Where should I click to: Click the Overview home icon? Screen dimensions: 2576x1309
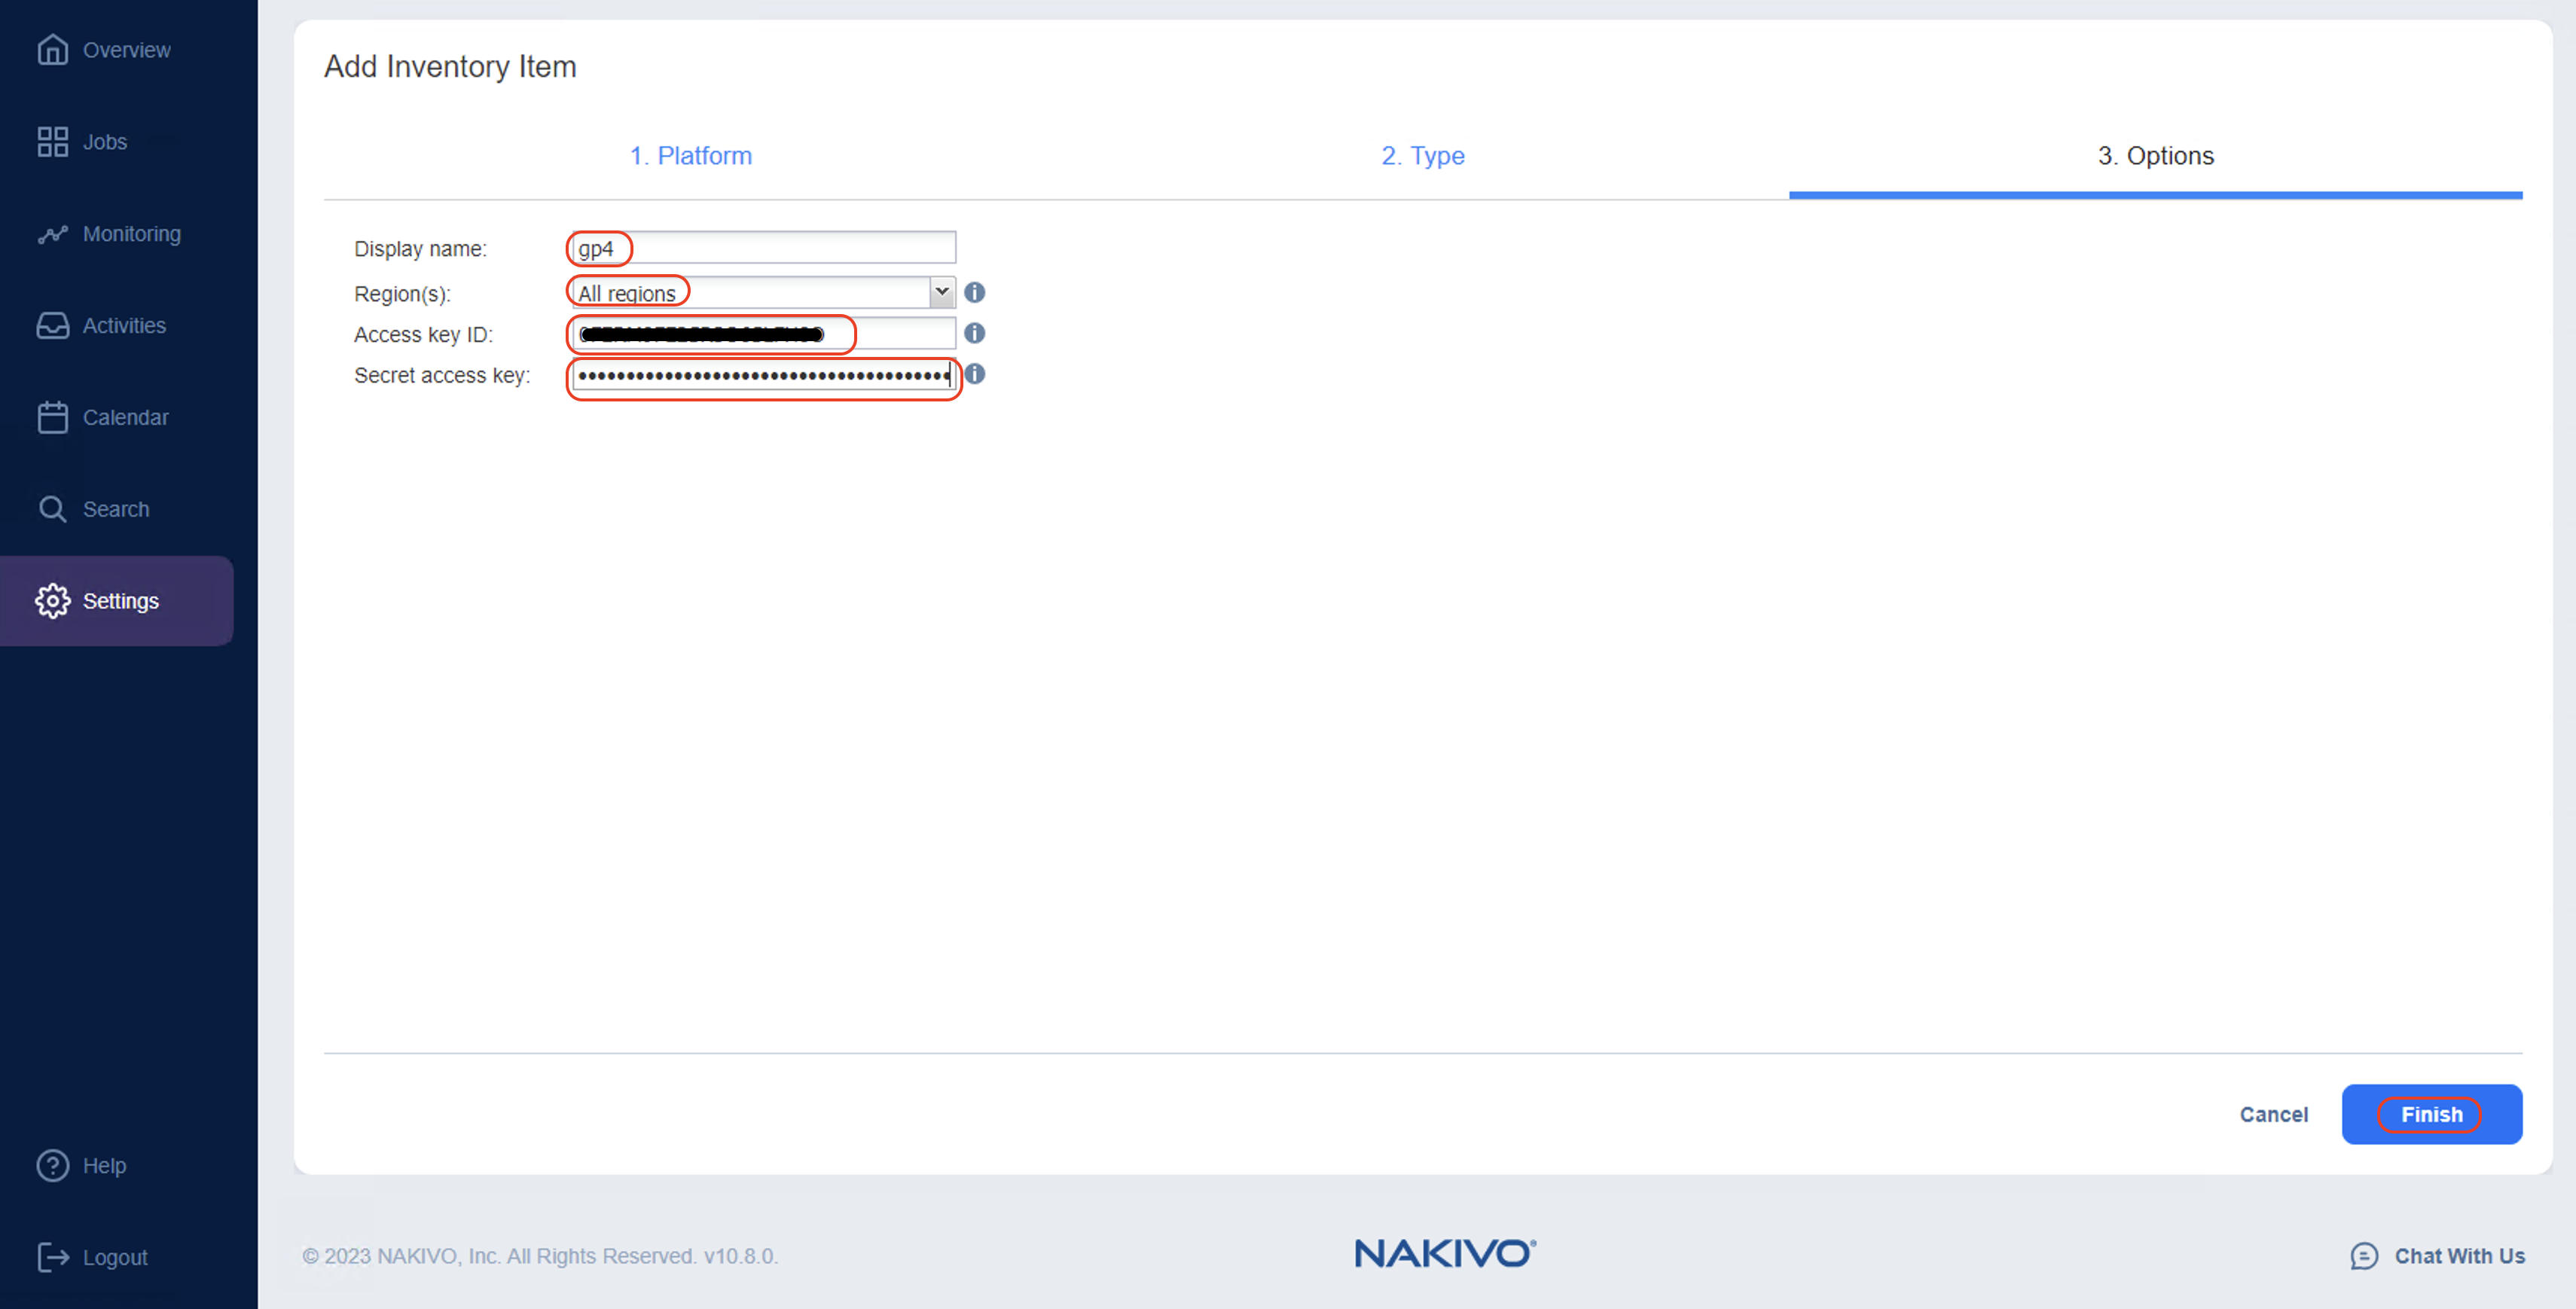(x=52, y=50)
